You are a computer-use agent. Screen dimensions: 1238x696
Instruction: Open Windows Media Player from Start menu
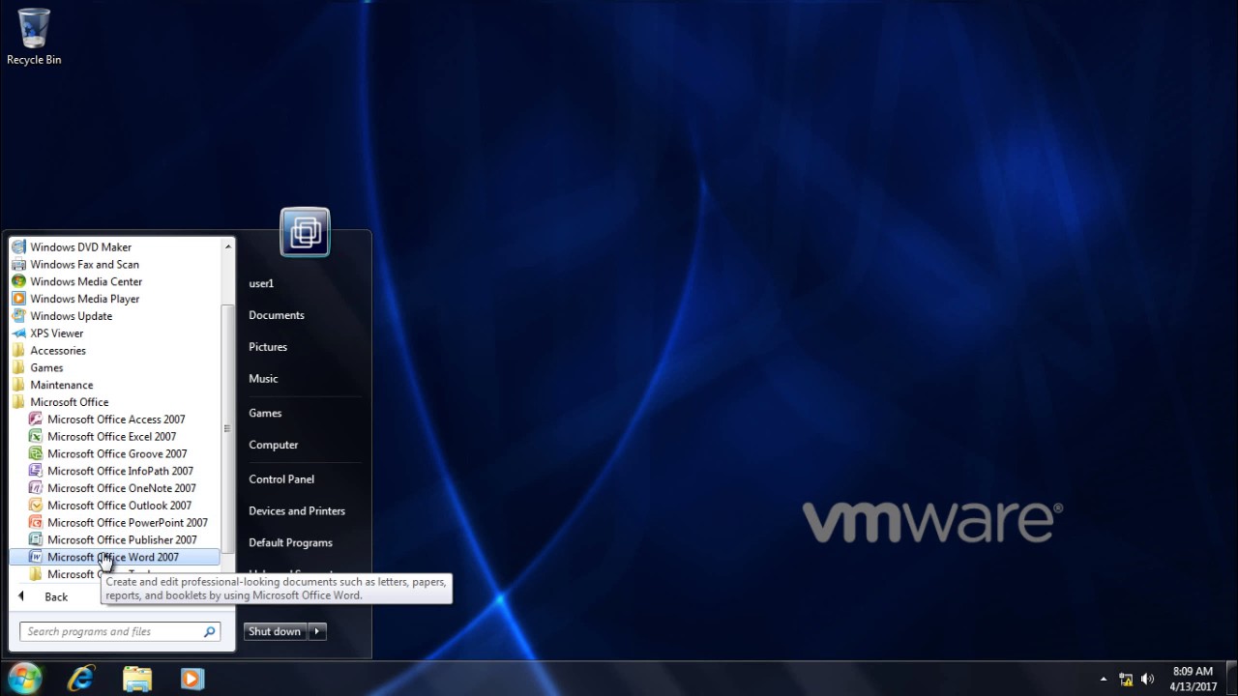tap(114, 299)
